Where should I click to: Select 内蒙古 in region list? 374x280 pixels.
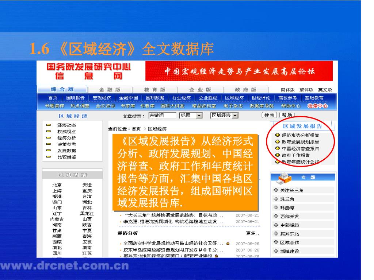pyautogui.click(x=57, y=219)
